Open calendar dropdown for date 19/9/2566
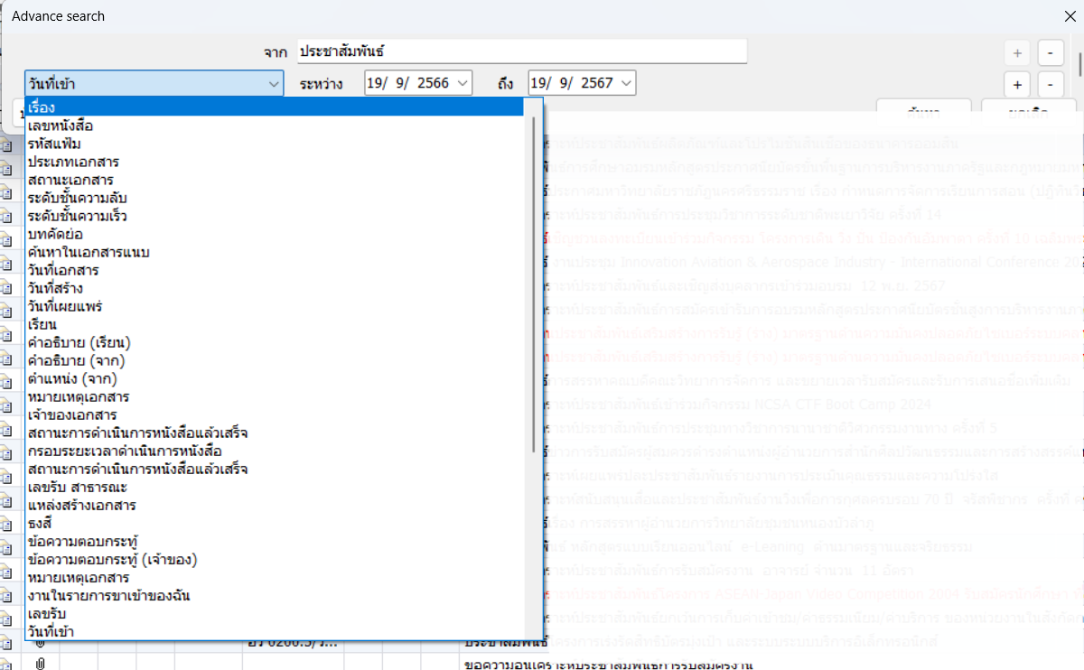Image resolution: width=1084 pixels, height=670 pixels. pos(463,83)
